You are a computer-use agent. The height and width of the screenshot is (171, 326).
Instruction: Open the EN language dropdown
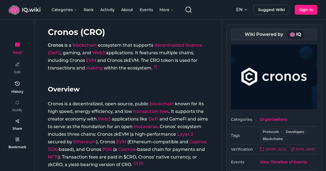(242, 9)
